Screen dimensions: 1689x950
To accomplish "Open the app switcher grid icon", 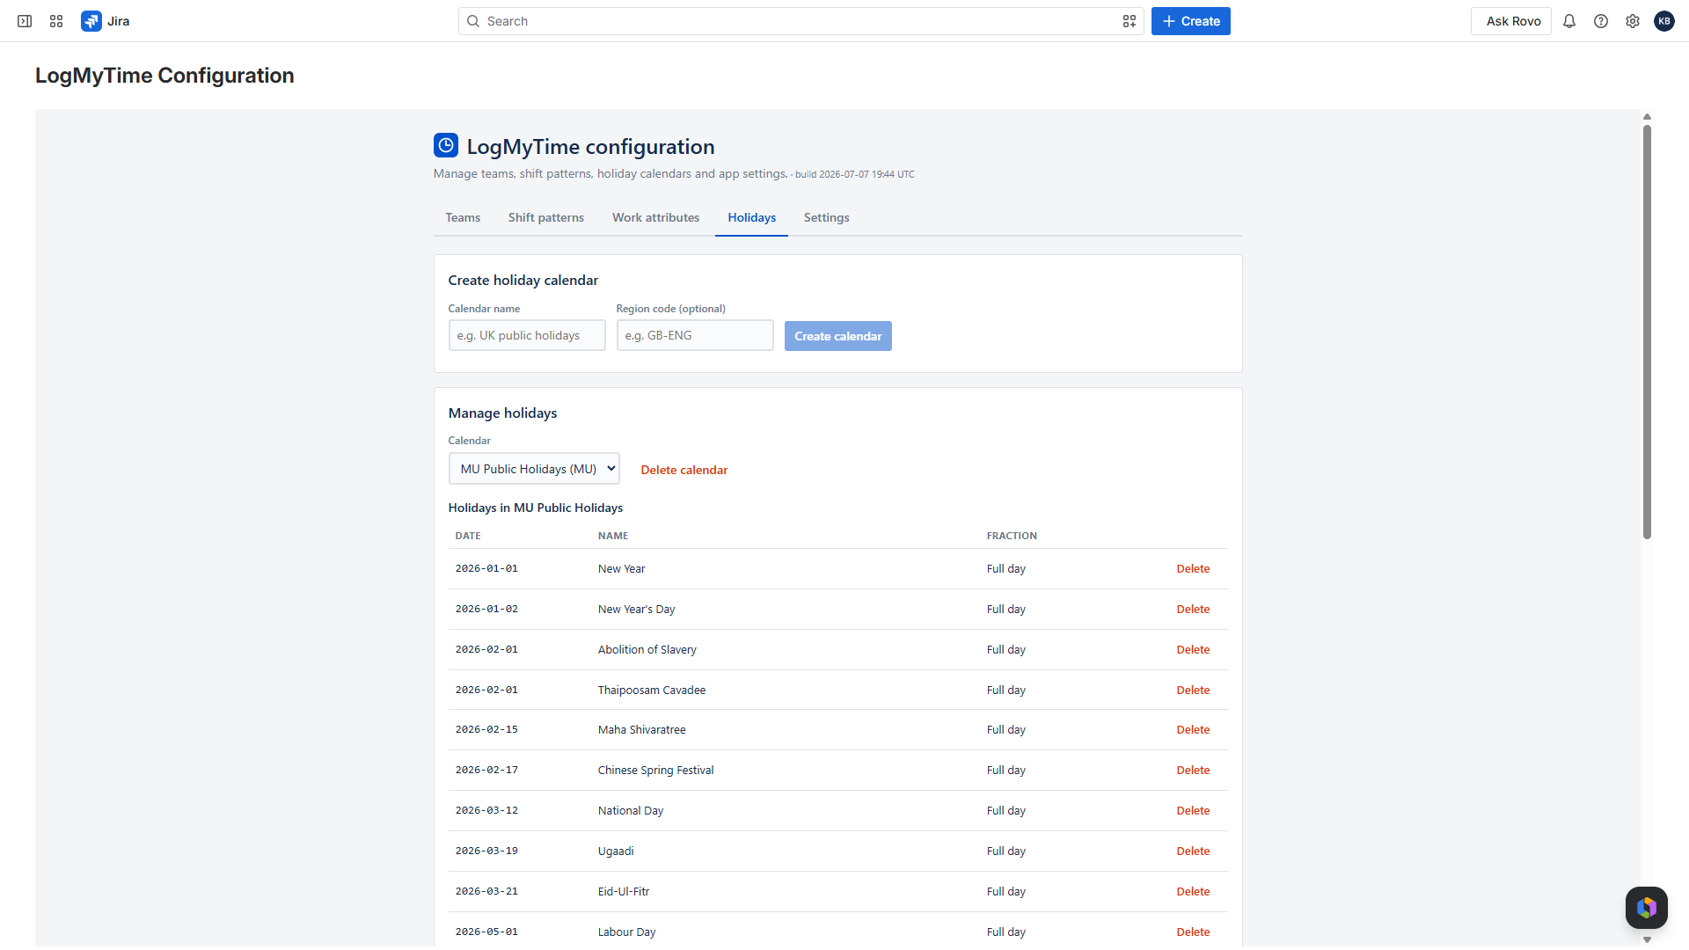I will click(56, 21).
